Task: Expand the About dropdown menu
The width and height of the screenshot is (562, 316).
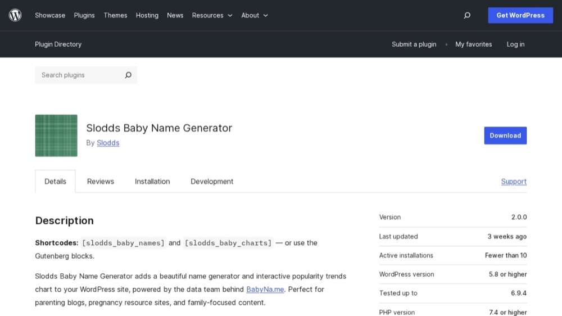Action: point(255,15)
